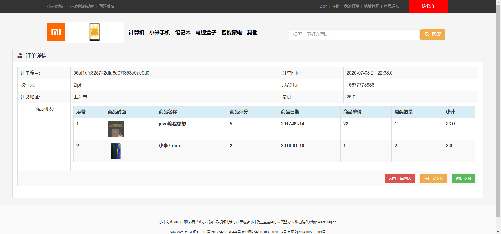
Task: Click the 购买数量 column header
Action: click(x=403, y=112)
